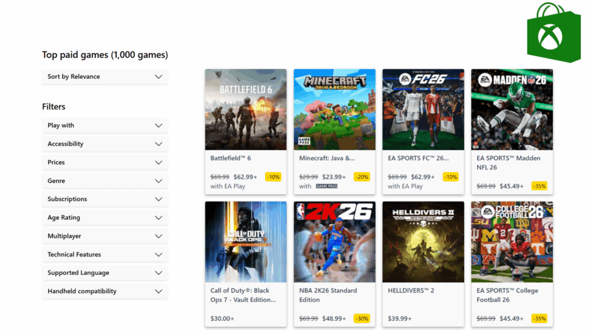Expand the Handheld compatibility filter
The height and width of the screenshot is (330, 589).
pyautogui.click(x=105, y=291)
